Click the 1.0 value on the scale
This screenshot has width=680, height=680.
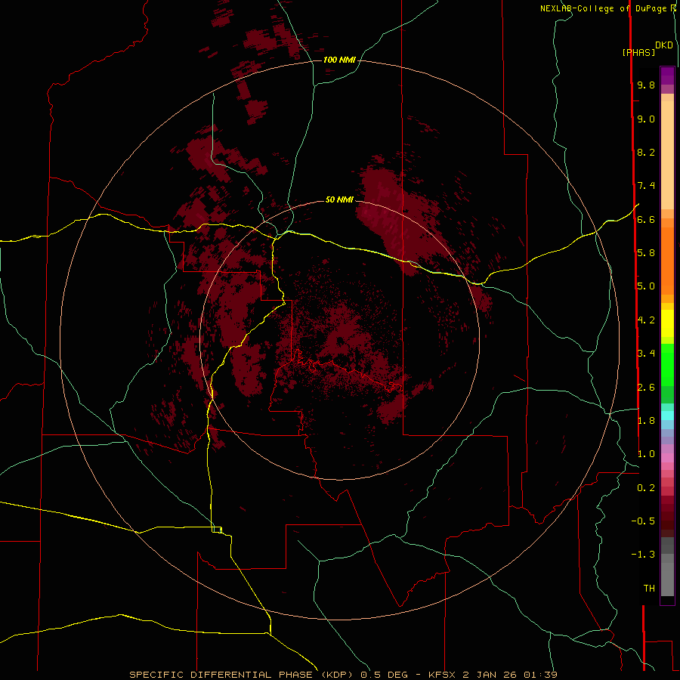click(646, 454)
